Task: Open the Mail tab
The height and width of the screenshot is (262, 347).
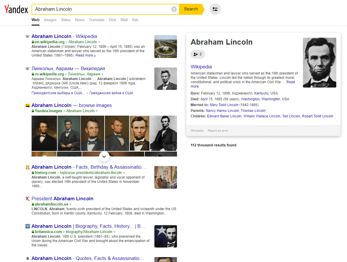Action: 124,20
